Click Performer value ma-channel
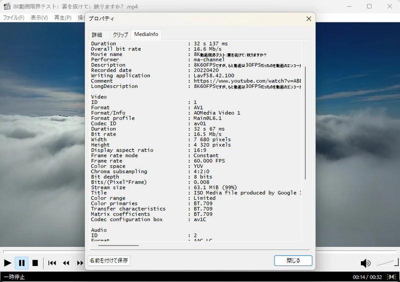 [x=209, y=59]
